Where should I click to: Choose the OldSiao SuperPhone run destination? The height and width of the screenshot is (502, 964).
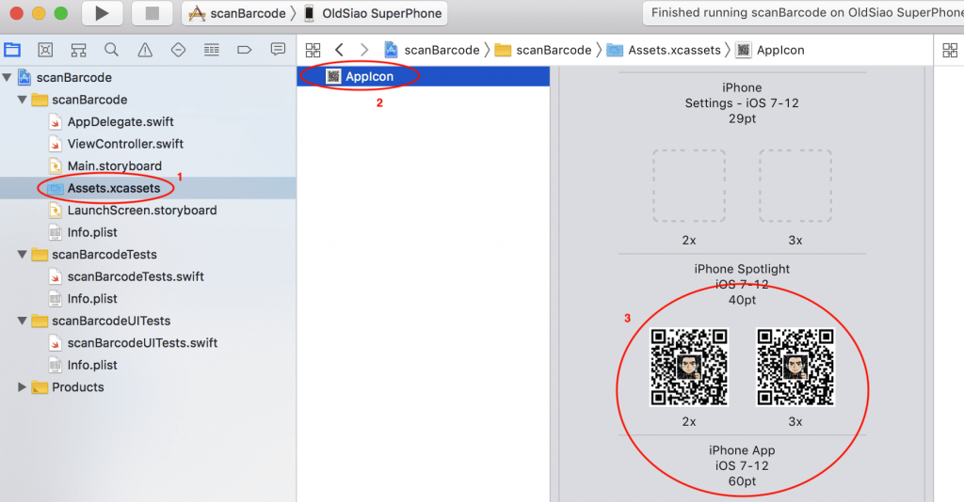pos(373,13)
